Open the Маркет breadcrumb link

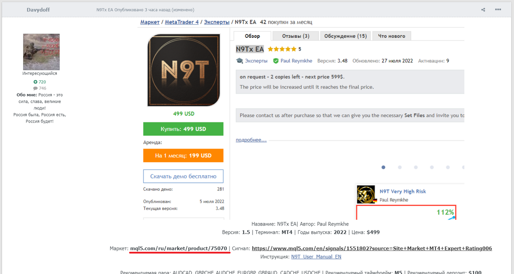click(150, 22)
